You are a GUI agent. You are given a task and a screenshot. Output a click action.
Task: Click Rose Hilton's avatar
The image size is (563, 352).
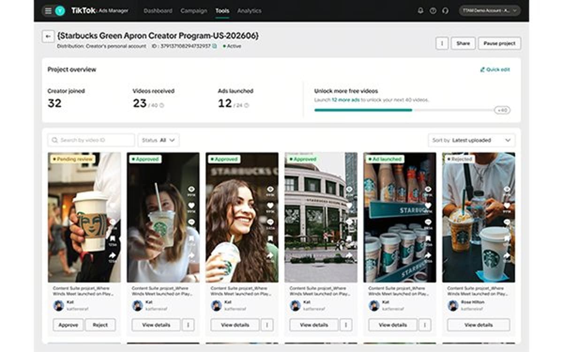[453, 306]
